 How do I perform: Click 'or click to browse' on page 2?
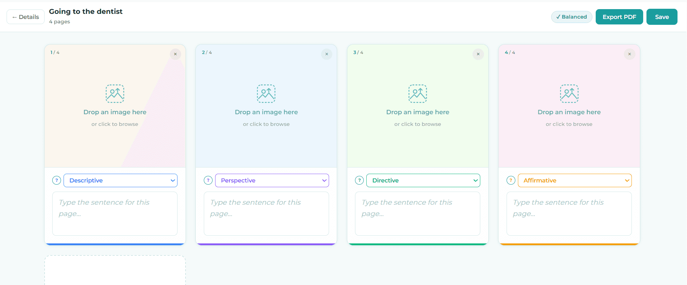click(266, 124)
